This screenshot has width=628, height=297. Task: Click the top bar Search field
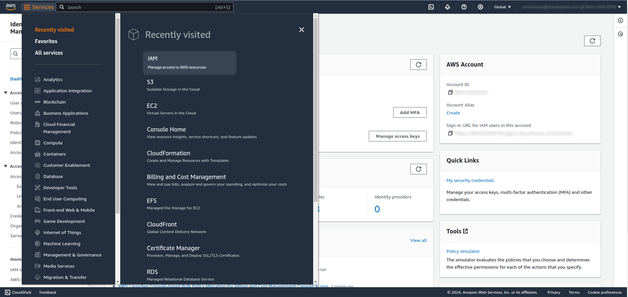(x=145, y=7)
